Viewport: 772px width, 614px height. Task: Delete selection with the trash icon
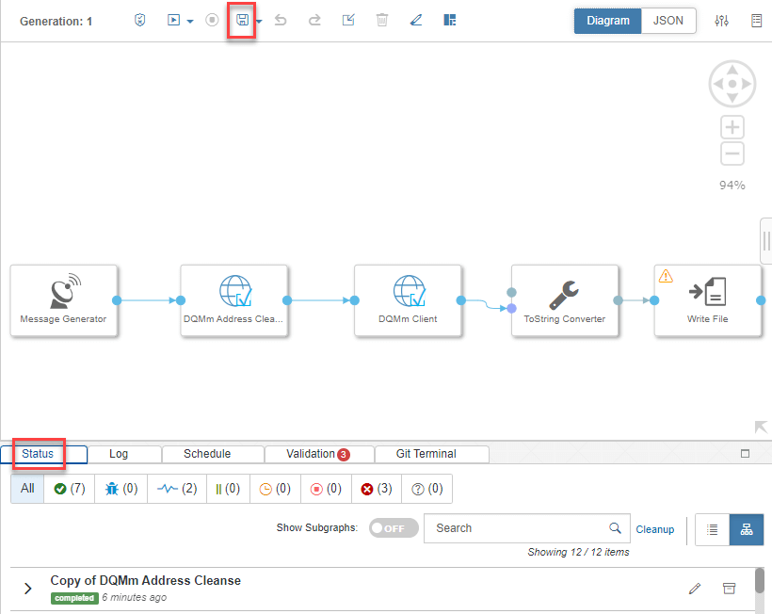(382, 20)
